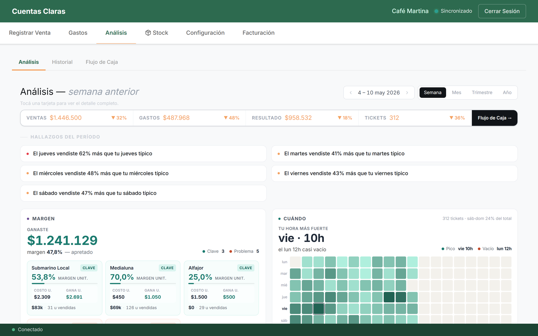The height and width of the screenshot is (336, 538).
Task: Open the jueves 62% finding
Action: click(x=143, y=153)
